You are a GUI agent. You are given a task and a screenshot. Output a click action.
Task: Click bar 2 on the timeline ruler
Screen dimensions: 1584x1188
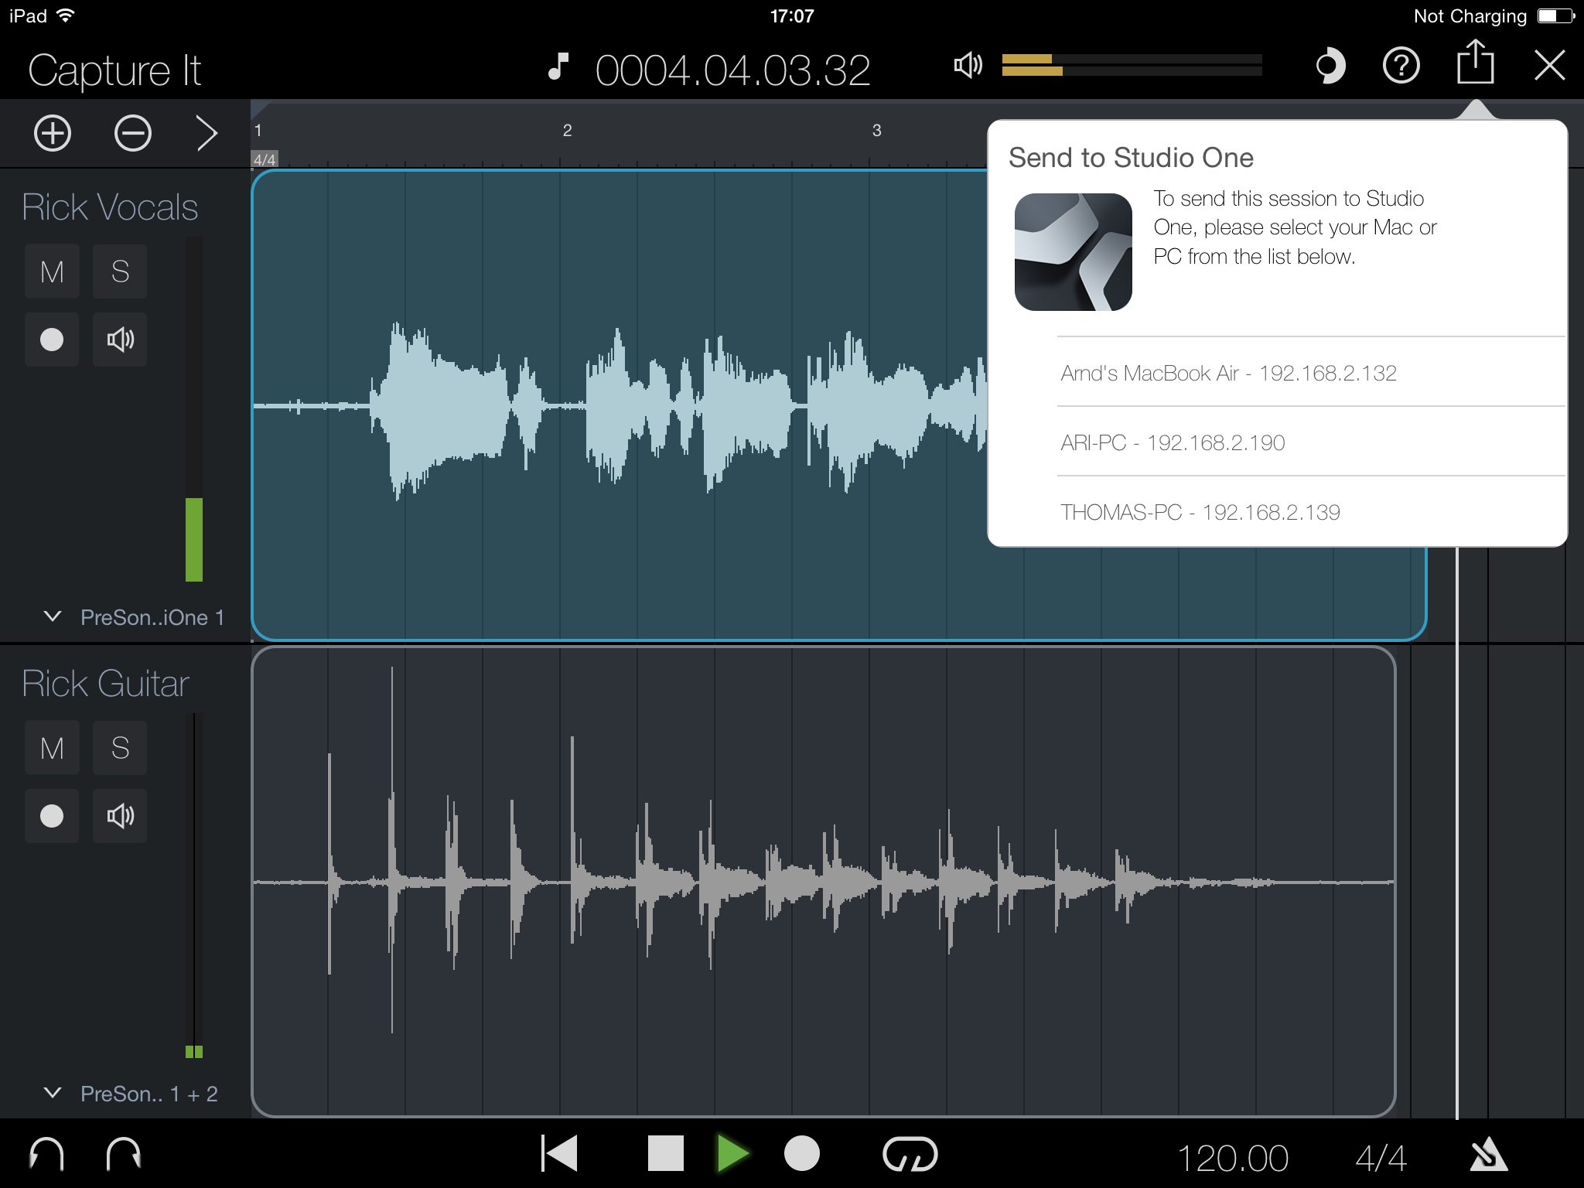(x=567, y=131)
